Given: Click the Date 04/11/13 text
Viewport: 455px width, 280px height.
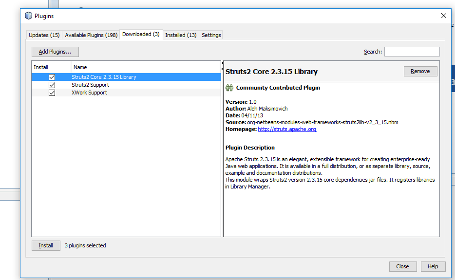Looking at the screenshot, I should [x=244, y=115].
